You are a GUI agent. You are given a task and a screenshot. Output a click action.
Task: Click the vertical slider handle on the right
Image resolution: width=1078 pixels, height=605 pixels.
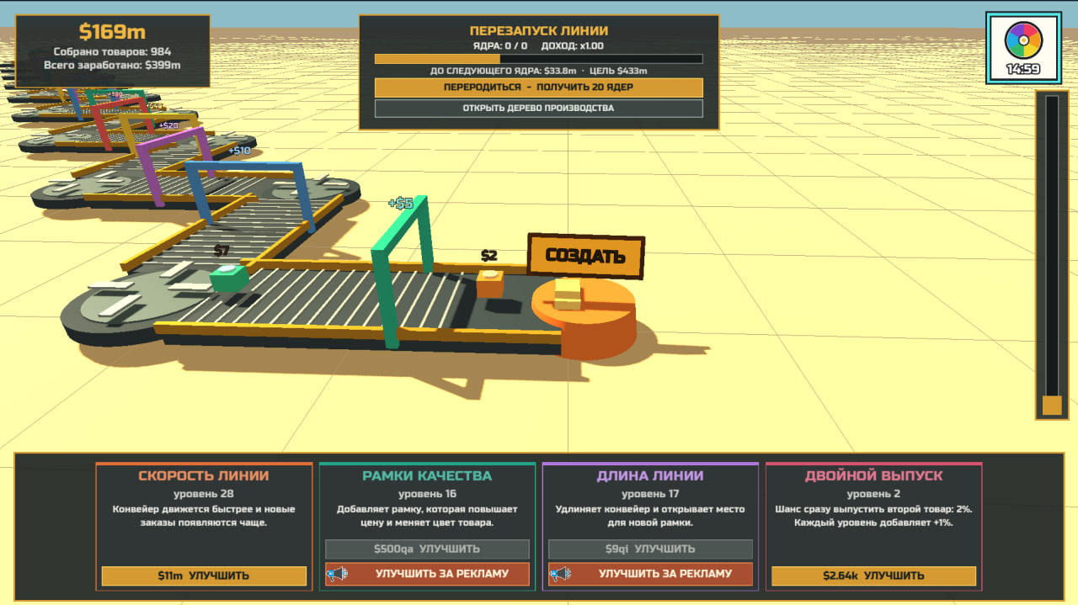click(x=1052, y=406)
